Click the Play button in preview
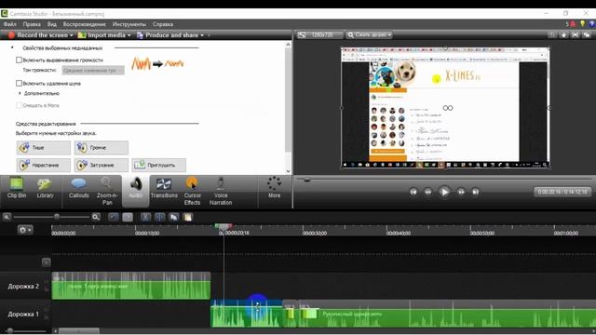The width and height of the screenshot is (596, 335). pos(444,192)
